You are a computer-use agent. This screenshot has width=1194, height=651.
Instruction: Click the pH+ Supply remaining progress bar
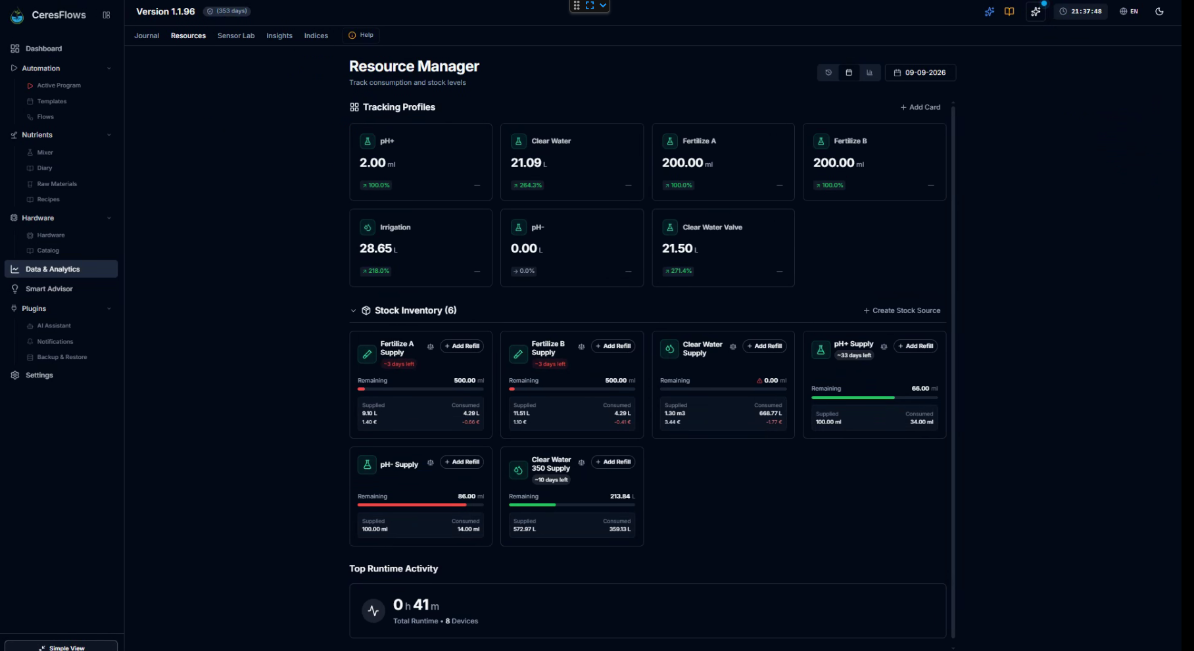click(x=874, y=397)
